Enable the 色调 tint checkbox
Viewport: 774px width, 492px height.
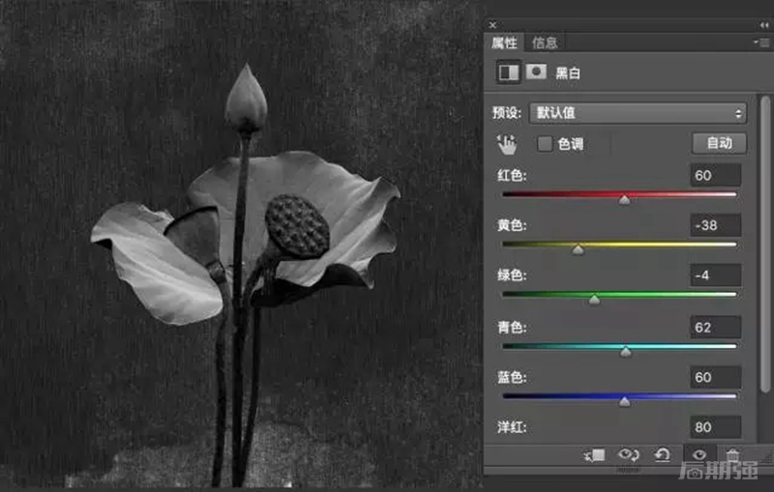tap(545, 144)
